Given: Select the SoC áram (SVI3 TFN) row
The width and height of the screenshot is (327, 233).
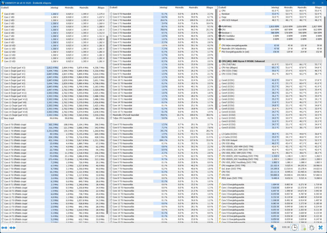Looking at the screenshot, I should tap(270, 168).
